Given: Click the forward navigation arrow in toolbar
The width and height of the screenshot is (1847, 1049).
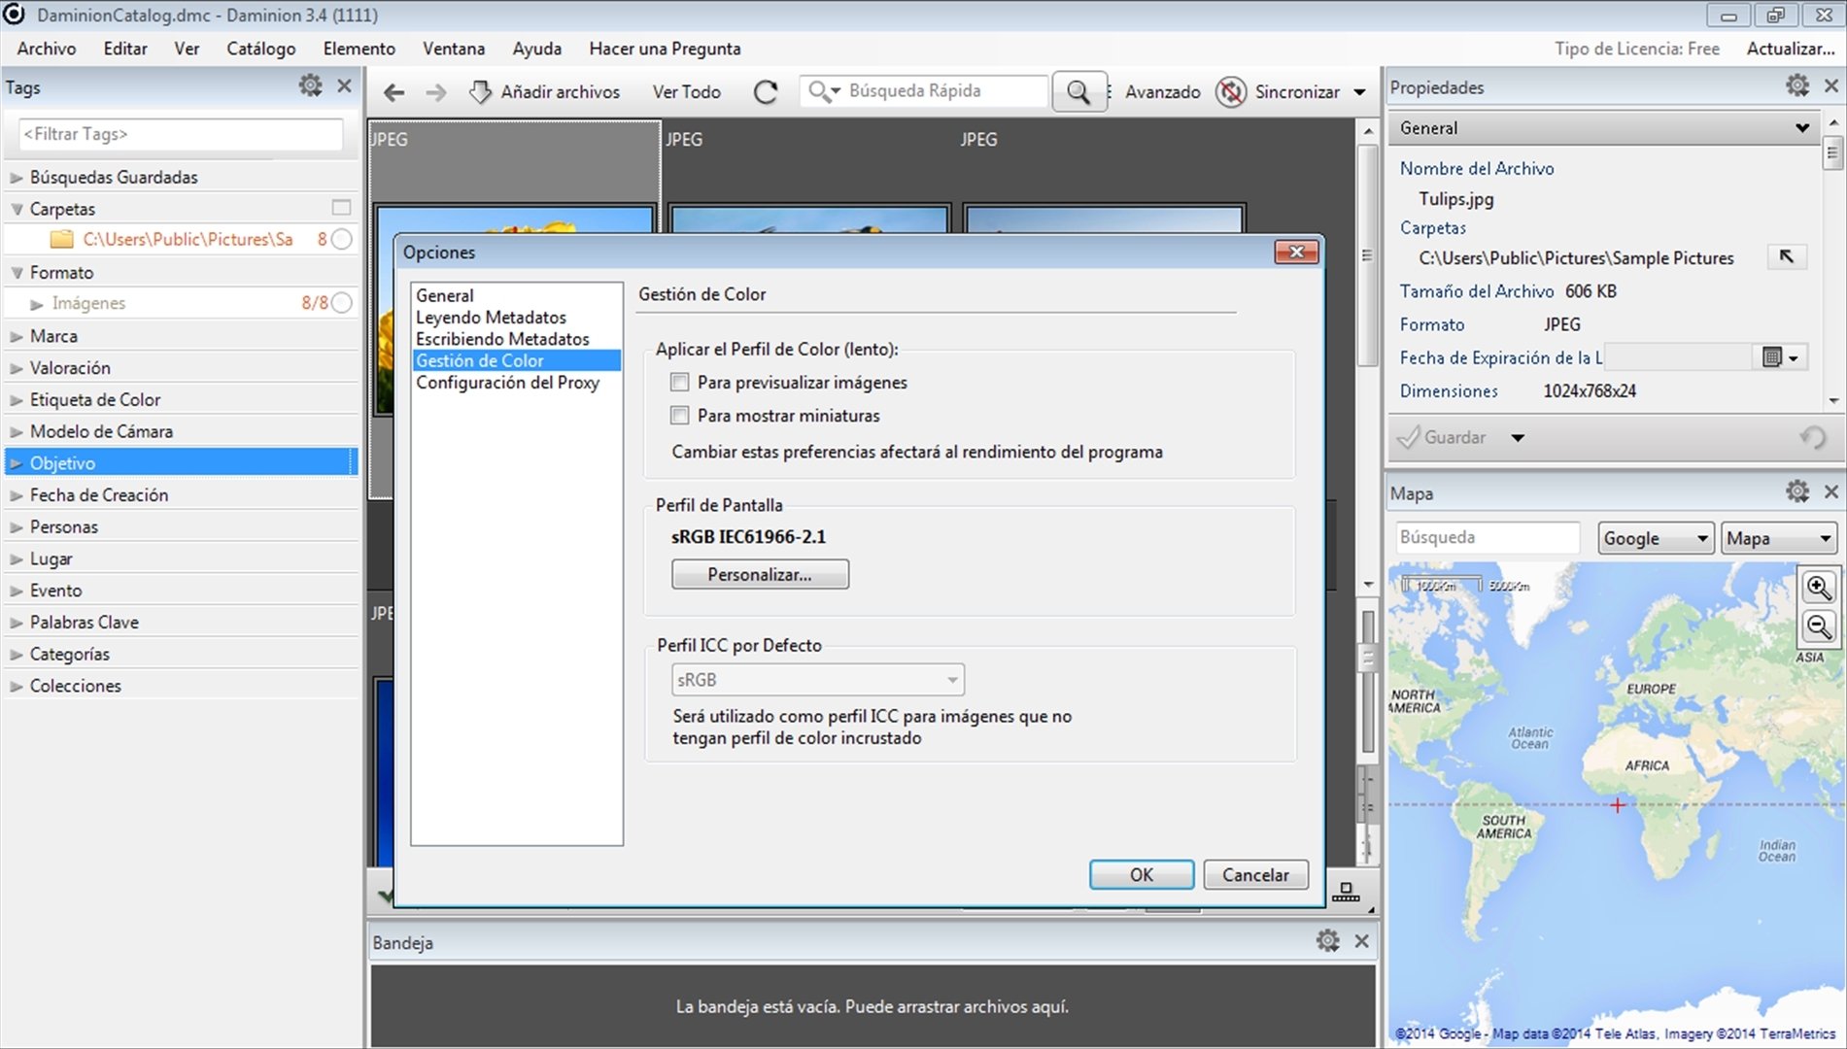Looking at the screenshot, I should click(436, 92).
